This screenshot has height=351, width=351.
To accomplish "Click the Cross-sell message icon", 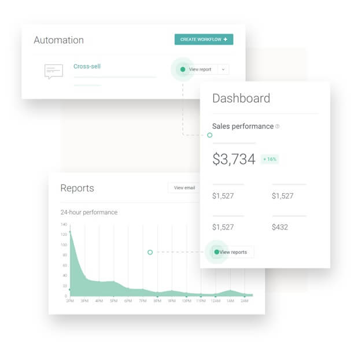I will tap(54, 71).
